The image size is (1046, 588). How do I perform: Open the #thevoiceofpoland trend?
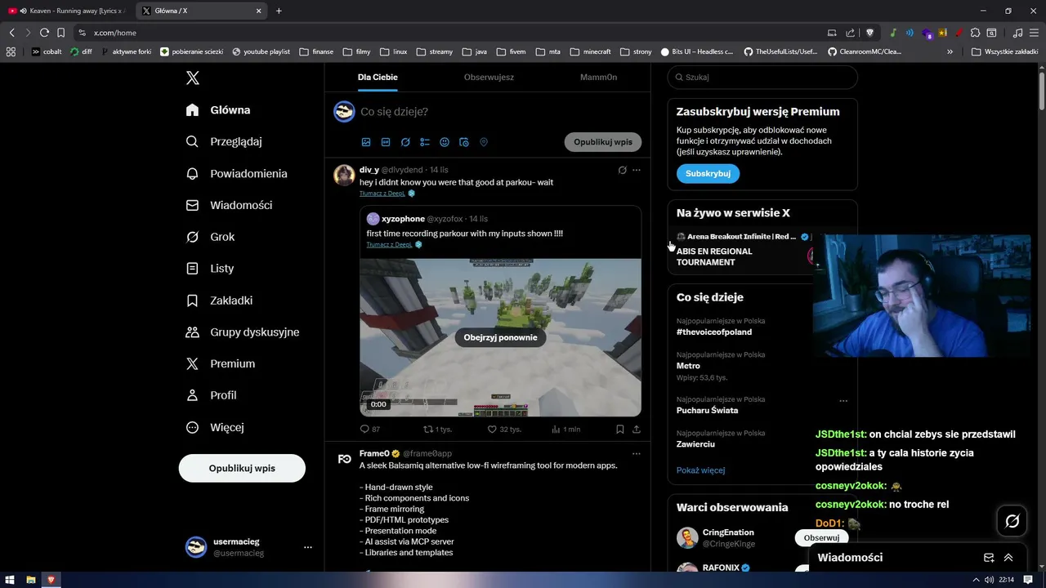tap(714, 332)
